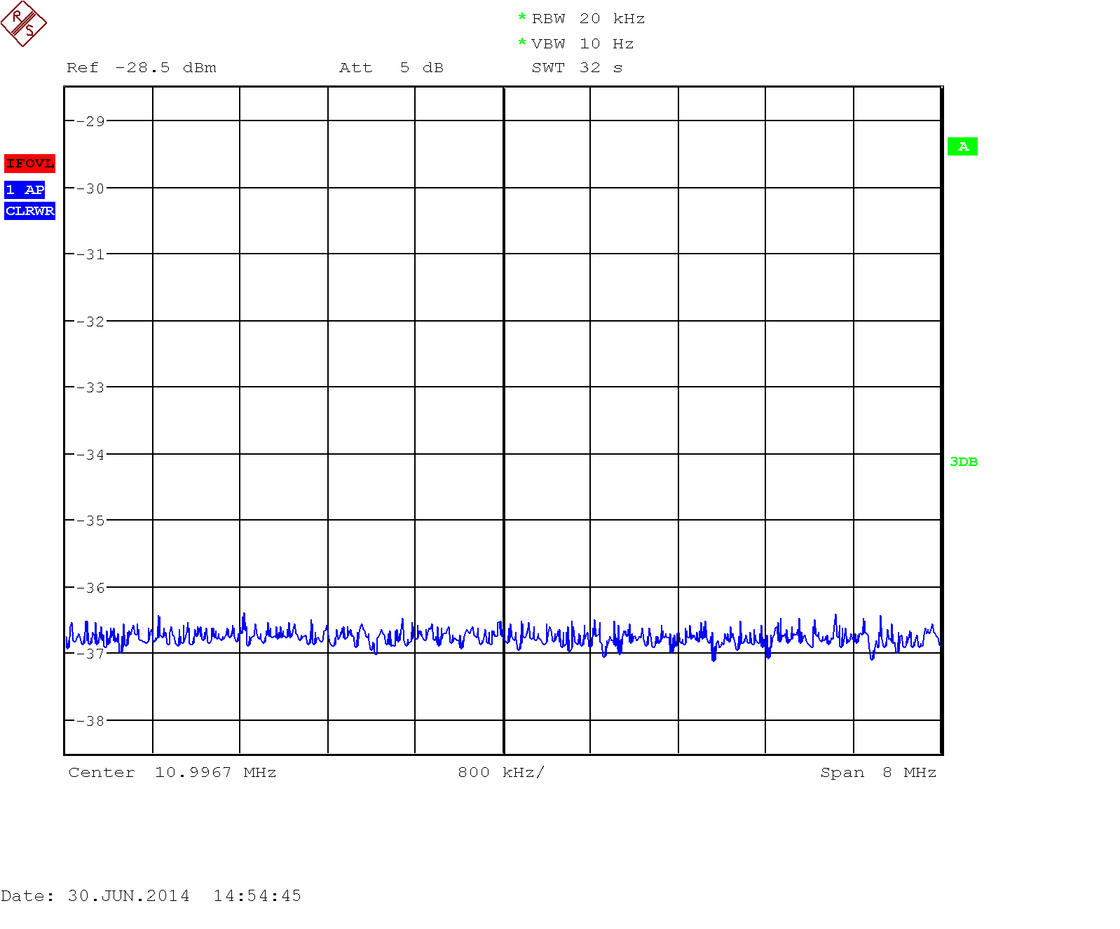Click the green asterisk beside VBW
The height and width of the screenshot is (929, 1120).
click(521, 43)
